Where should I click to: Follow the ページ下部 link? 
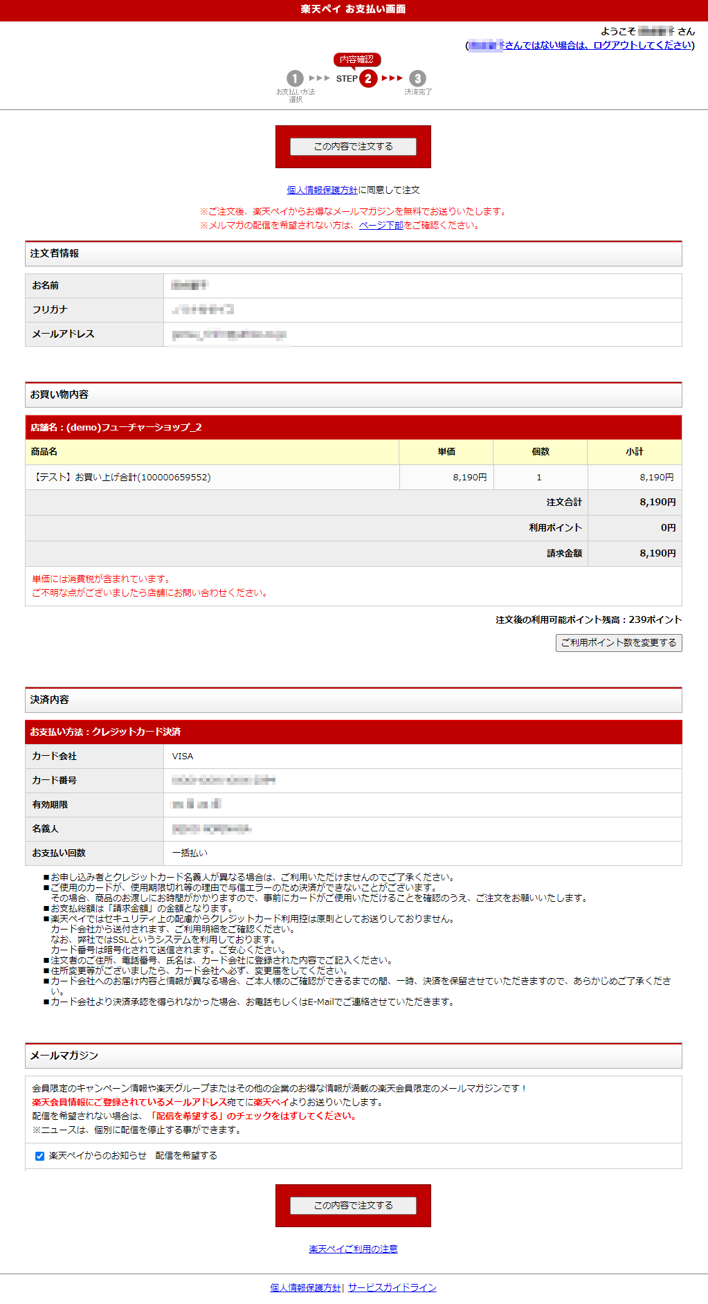[x=381, y=225]
